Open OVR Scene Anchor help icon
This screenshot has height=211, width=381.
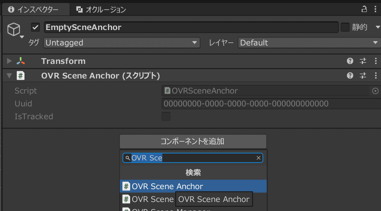pyautogui.click(x=350, y=75)
